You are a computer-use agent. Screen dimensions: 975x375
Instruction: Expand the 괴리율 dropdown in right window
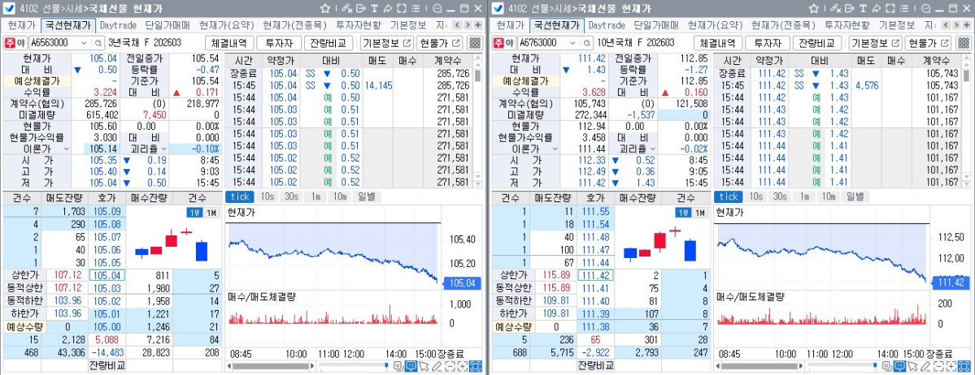click(652, 149)
